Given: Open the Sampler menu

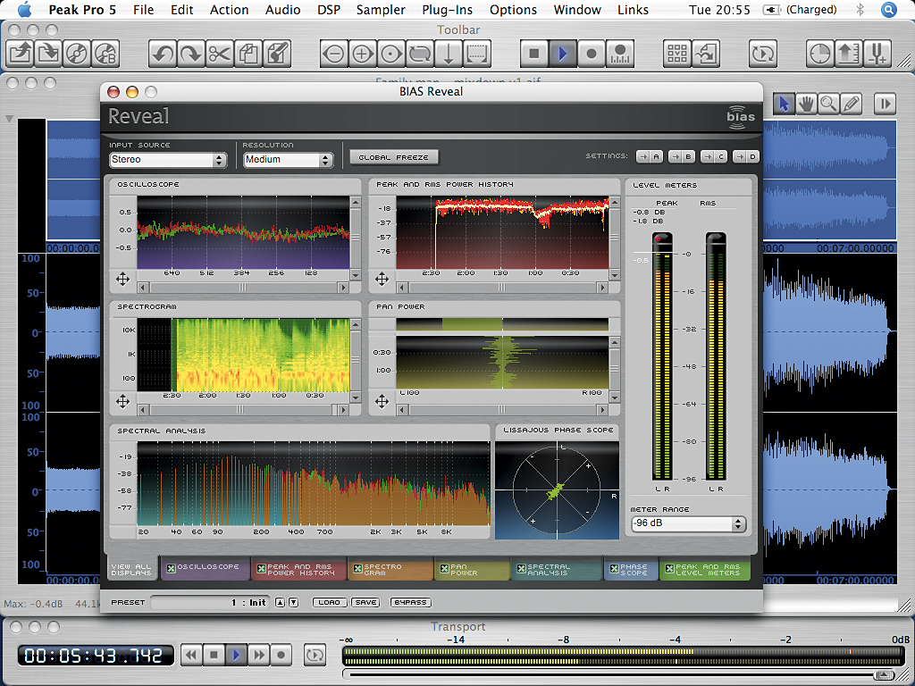Looking at the screenshot, I should [381, 10].
